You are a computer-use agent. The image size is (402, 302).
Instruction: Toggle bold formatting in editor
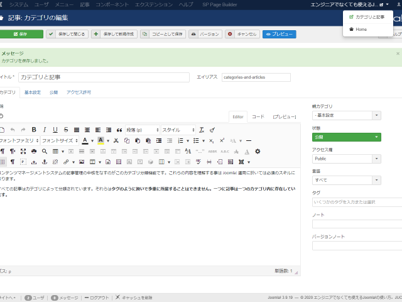[x=34, y=130]
